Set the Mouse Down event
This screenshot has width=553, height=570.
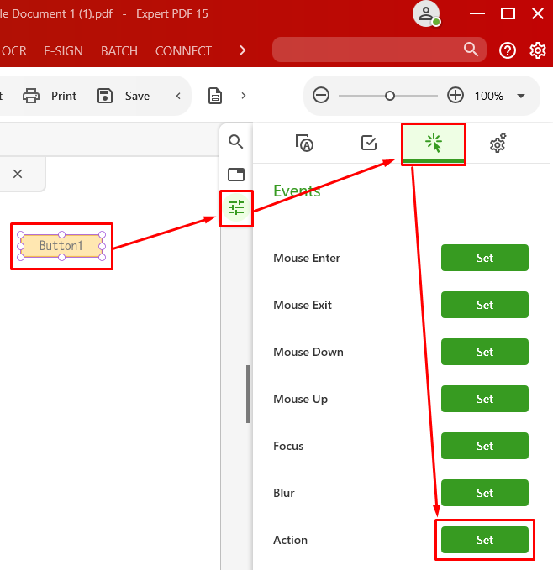pyautogui.click(x=485, y=352)
